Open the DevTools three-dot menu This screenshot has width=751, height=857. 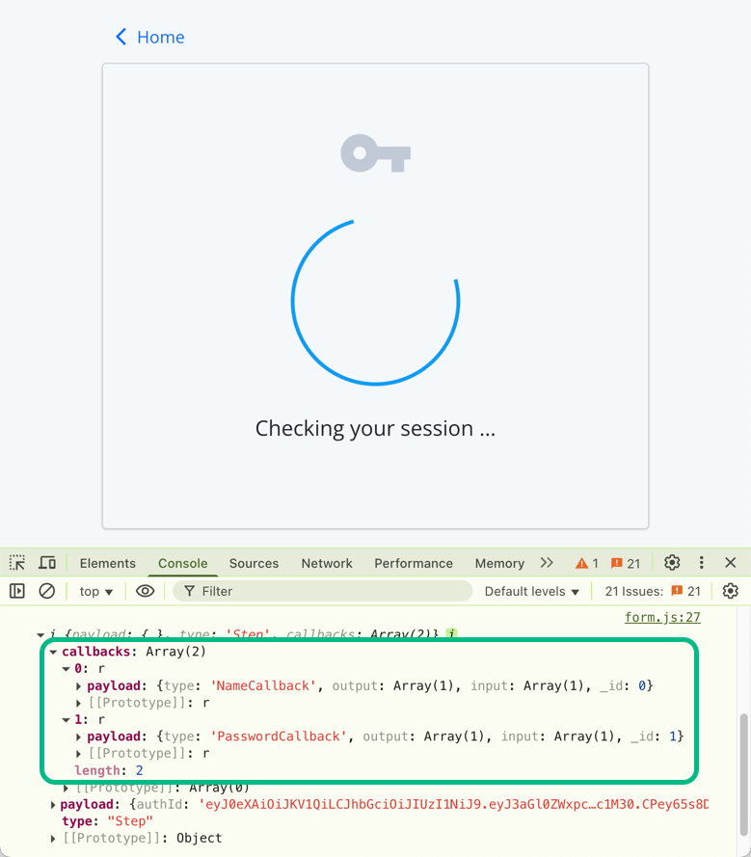[x=702, y=563]
